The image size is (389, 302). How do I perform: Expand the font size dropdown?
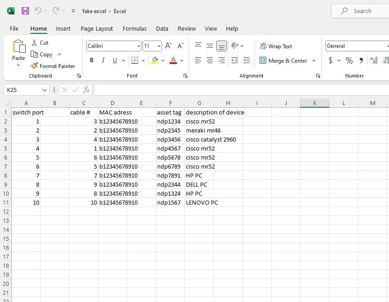point(159,46)
